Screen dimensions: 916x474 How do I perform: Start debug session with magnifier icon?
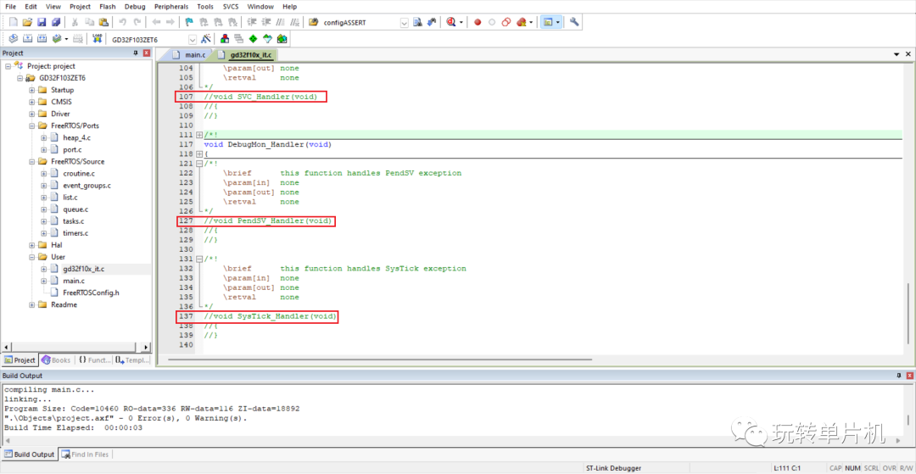click(x=450, y=22)
